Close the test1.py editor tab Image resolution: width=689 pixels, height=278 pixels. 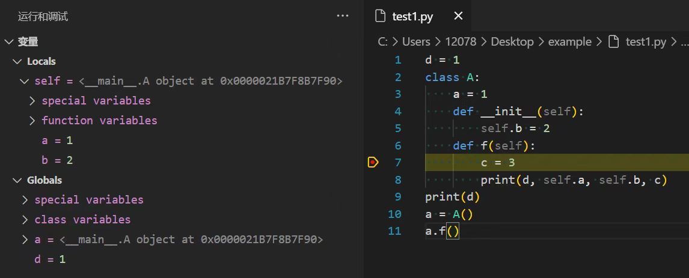coord(458,16)
